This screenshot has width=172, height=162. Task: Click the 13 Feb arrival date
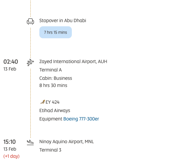(x=10, y=149)
